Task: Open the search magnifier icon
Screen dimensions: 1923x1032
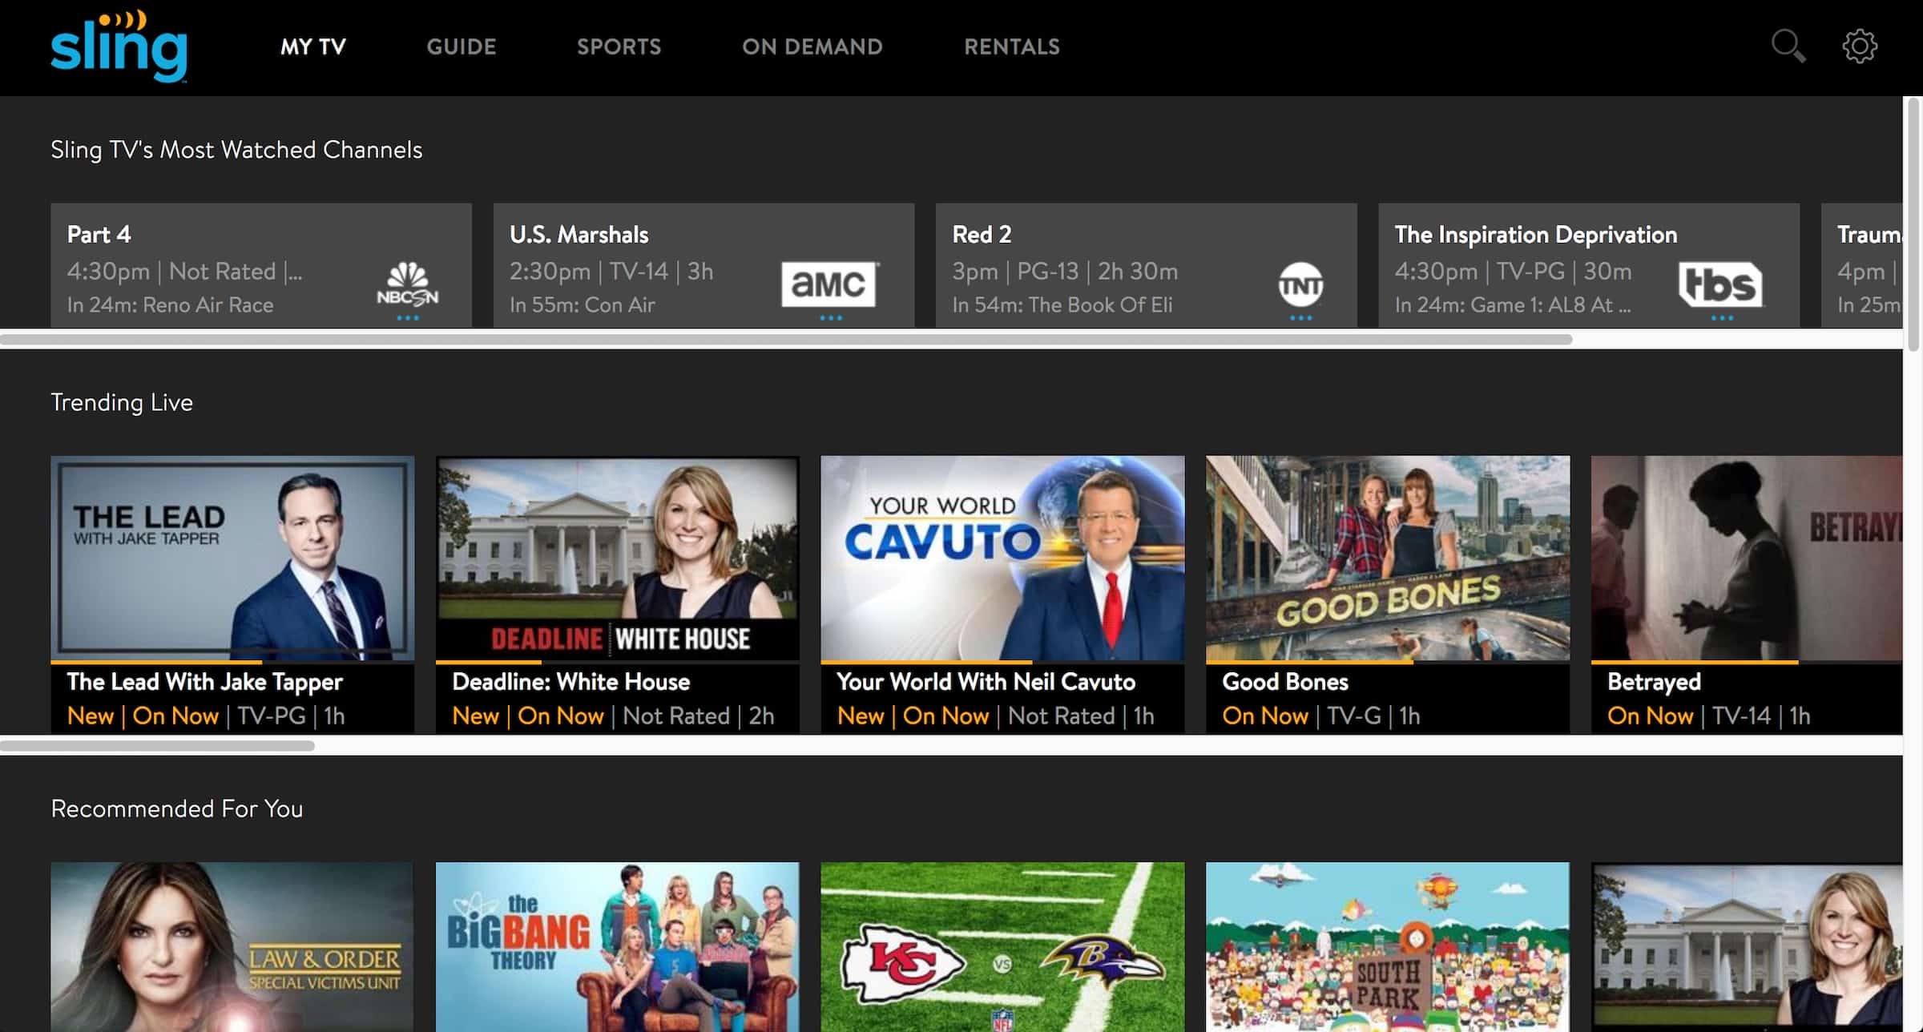Action: [x=1788, y=46]
